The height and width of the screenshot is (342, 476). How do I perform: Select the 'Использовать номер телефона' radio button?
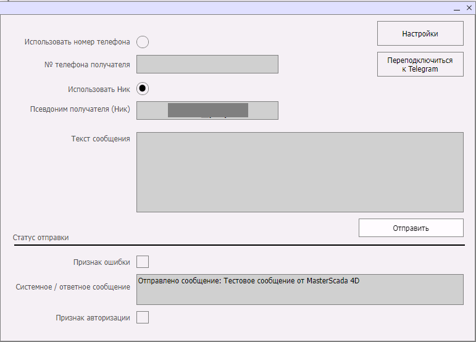(143, 42)
